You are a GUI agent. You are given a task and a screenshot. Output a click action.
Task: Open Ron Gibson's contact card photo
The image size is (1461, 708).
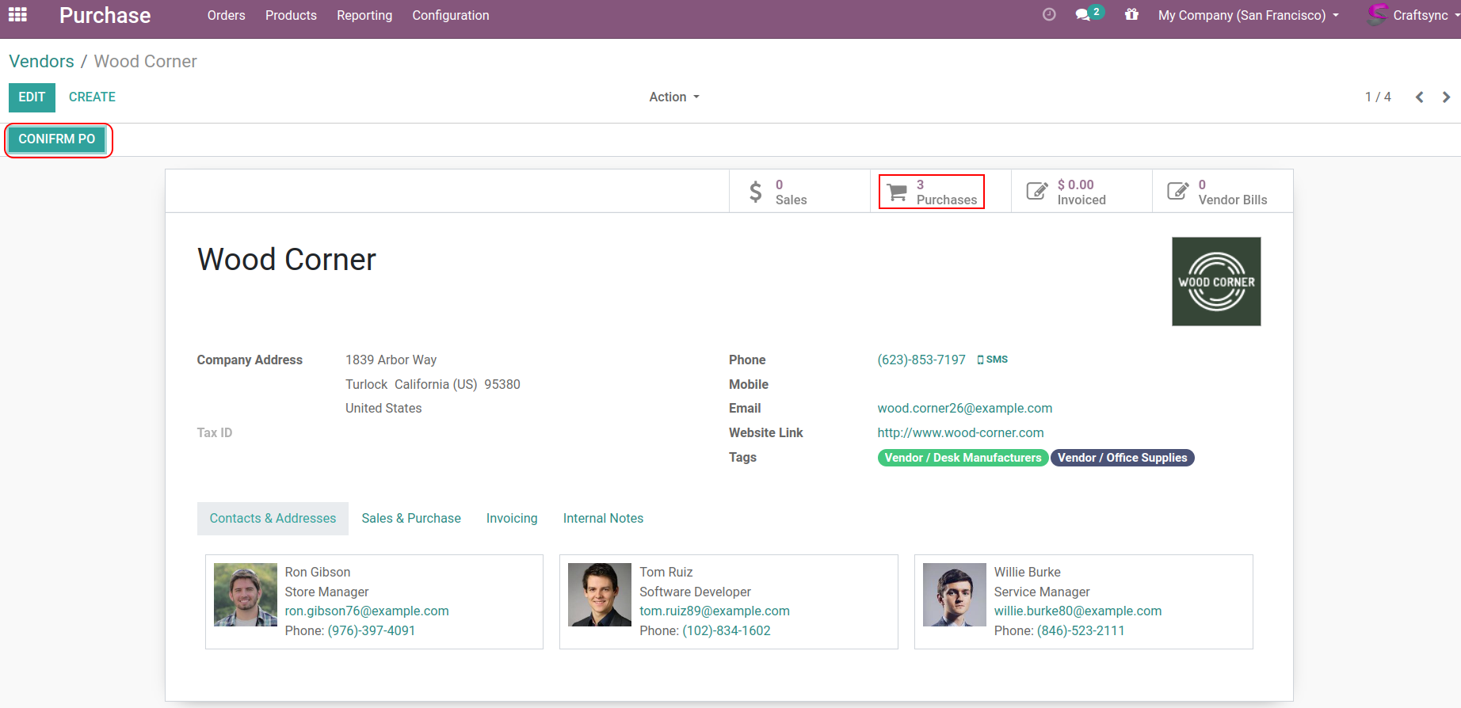[246, 595]
